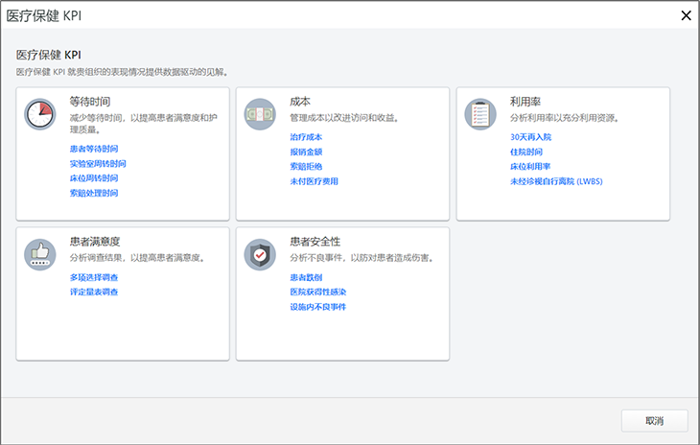Open the 报销金额 KPI link
Screen dimensions: 700x445
tap(306, 152)
